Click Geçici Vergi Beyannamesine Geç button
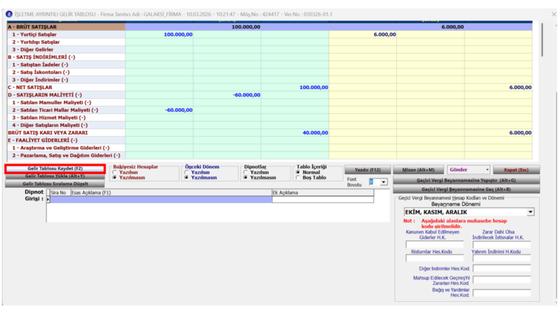 (x=466, y=189)
